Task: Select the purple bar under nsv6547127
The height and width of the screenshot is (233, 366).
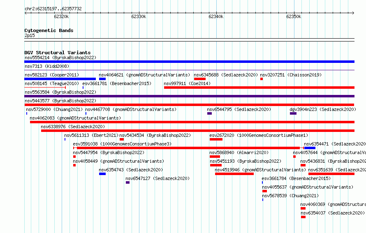Action: [x=127, y=182]
